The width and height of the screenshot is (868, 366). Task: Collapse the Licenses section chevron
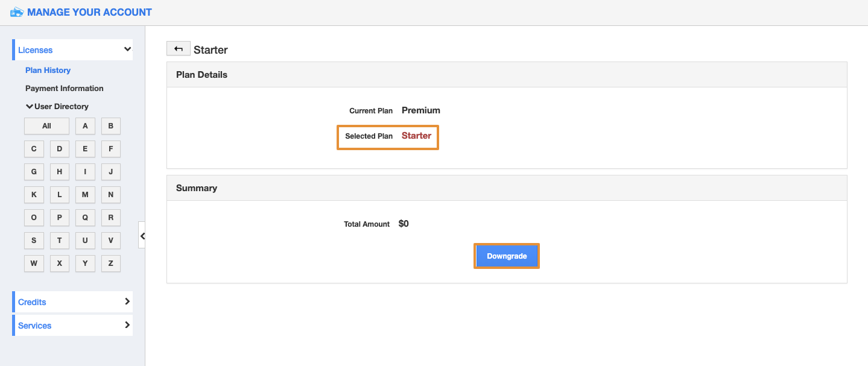tap(127, 49)
